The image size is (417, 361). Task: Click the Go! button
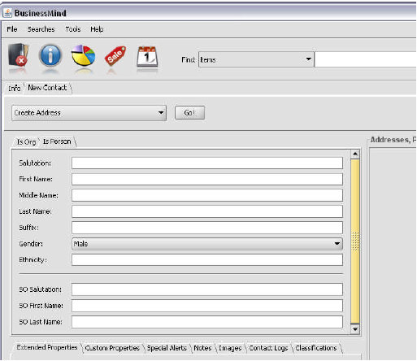tap(189, 113)
